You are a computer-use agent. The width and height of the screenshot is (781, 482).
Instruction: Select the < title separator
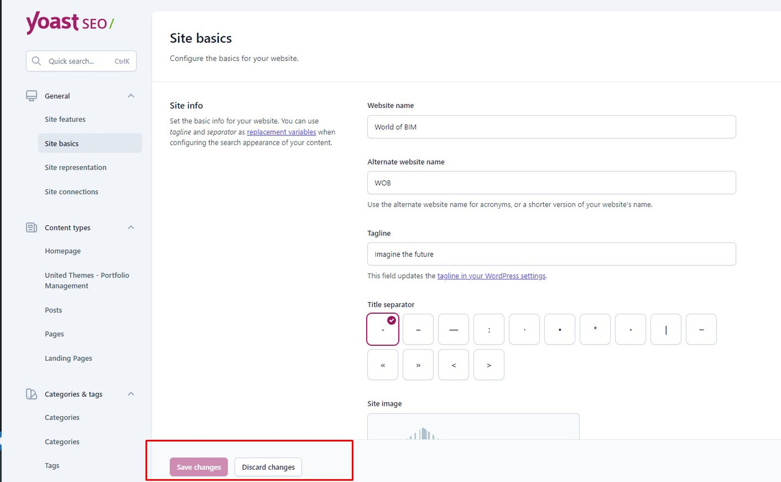tap(453, 365)
